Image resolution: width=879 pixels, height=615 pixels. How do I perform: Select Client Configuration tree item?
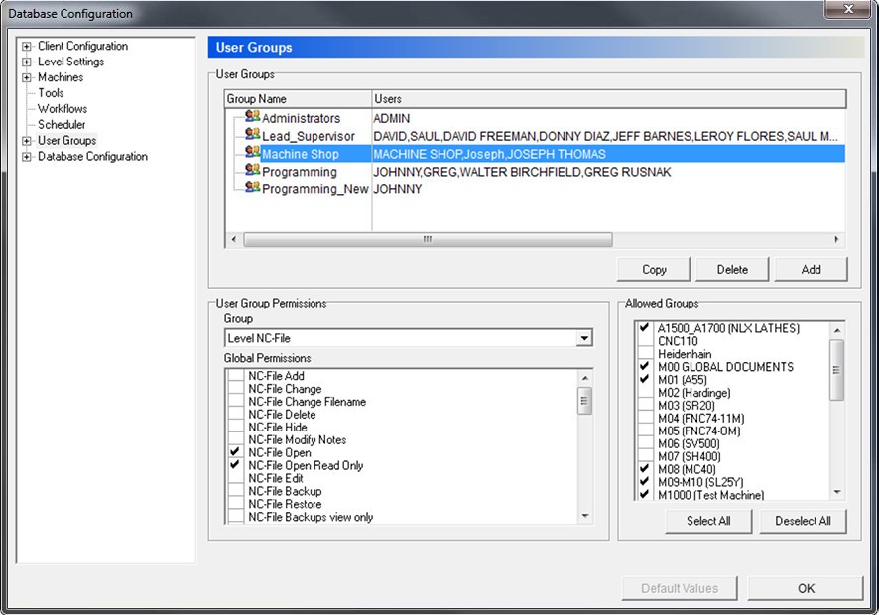point(82,46)
